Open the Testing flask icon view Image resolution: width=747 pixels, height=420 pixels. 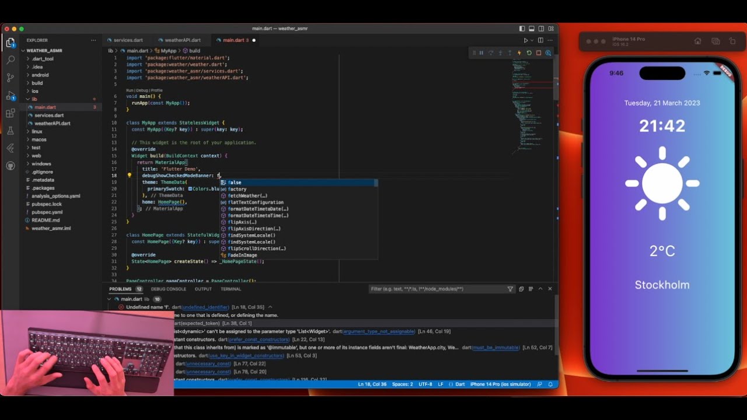coord(11,131)
